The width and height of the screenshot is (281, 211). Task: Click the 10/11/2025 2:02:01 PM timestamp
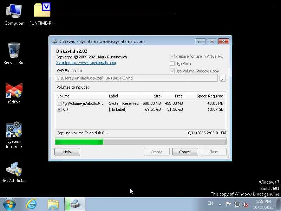pyautogui.click(x=206, y=133)
